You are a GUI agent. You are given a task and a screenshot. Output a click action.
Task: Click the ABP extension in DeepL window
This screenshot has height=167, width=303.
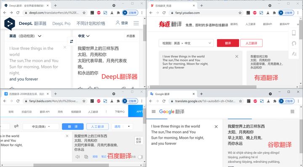coord(99,13)
